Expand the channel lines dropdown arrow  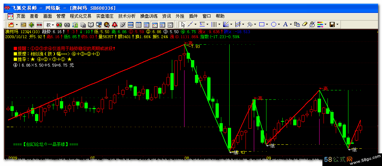(x=243, y=24)
